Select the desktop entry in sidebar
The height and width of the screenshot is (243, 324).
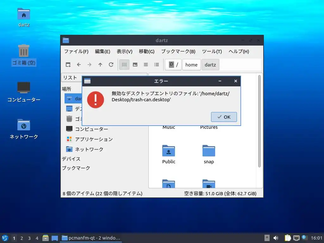(73, 109)
